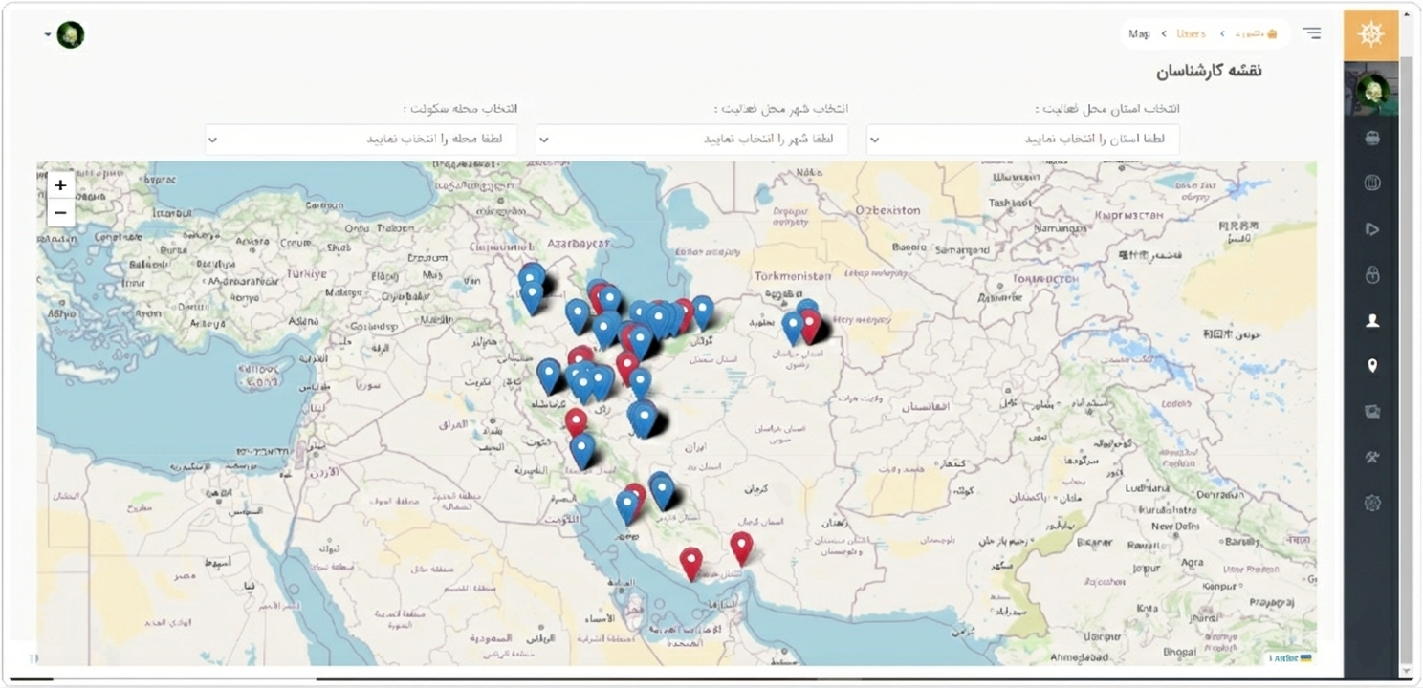Click the Users breadcrumb link
Image resolution: width=1423 pixels, height=688 pixels.
click(x=1191, y=34)
